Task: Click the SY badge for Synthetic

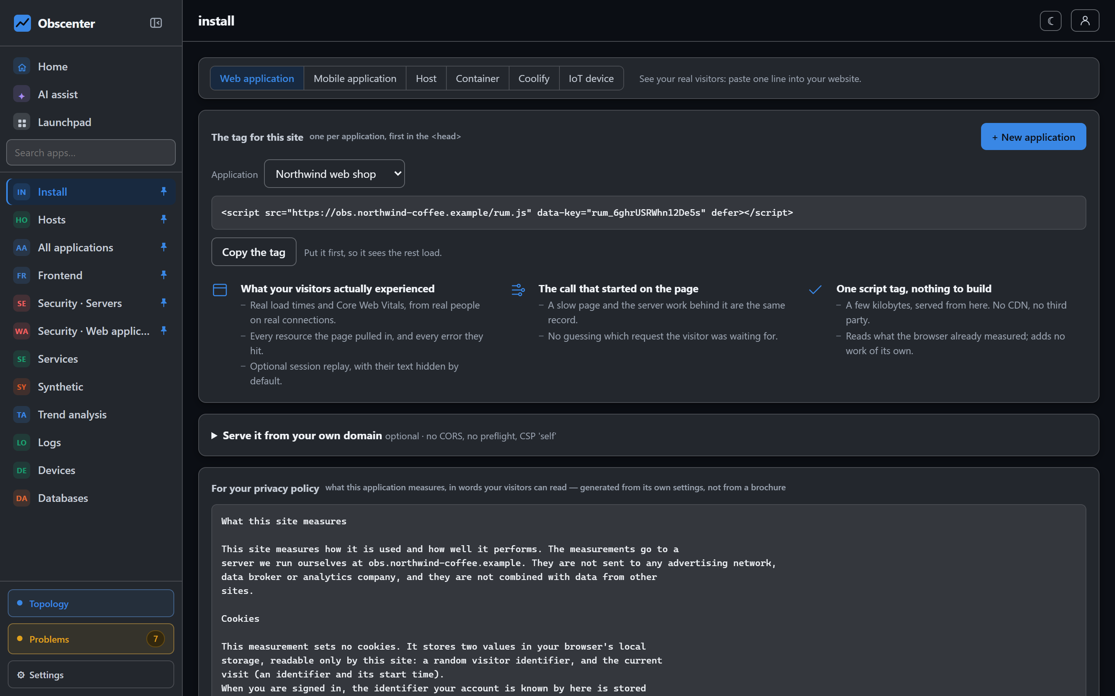Action: (22, 387)
